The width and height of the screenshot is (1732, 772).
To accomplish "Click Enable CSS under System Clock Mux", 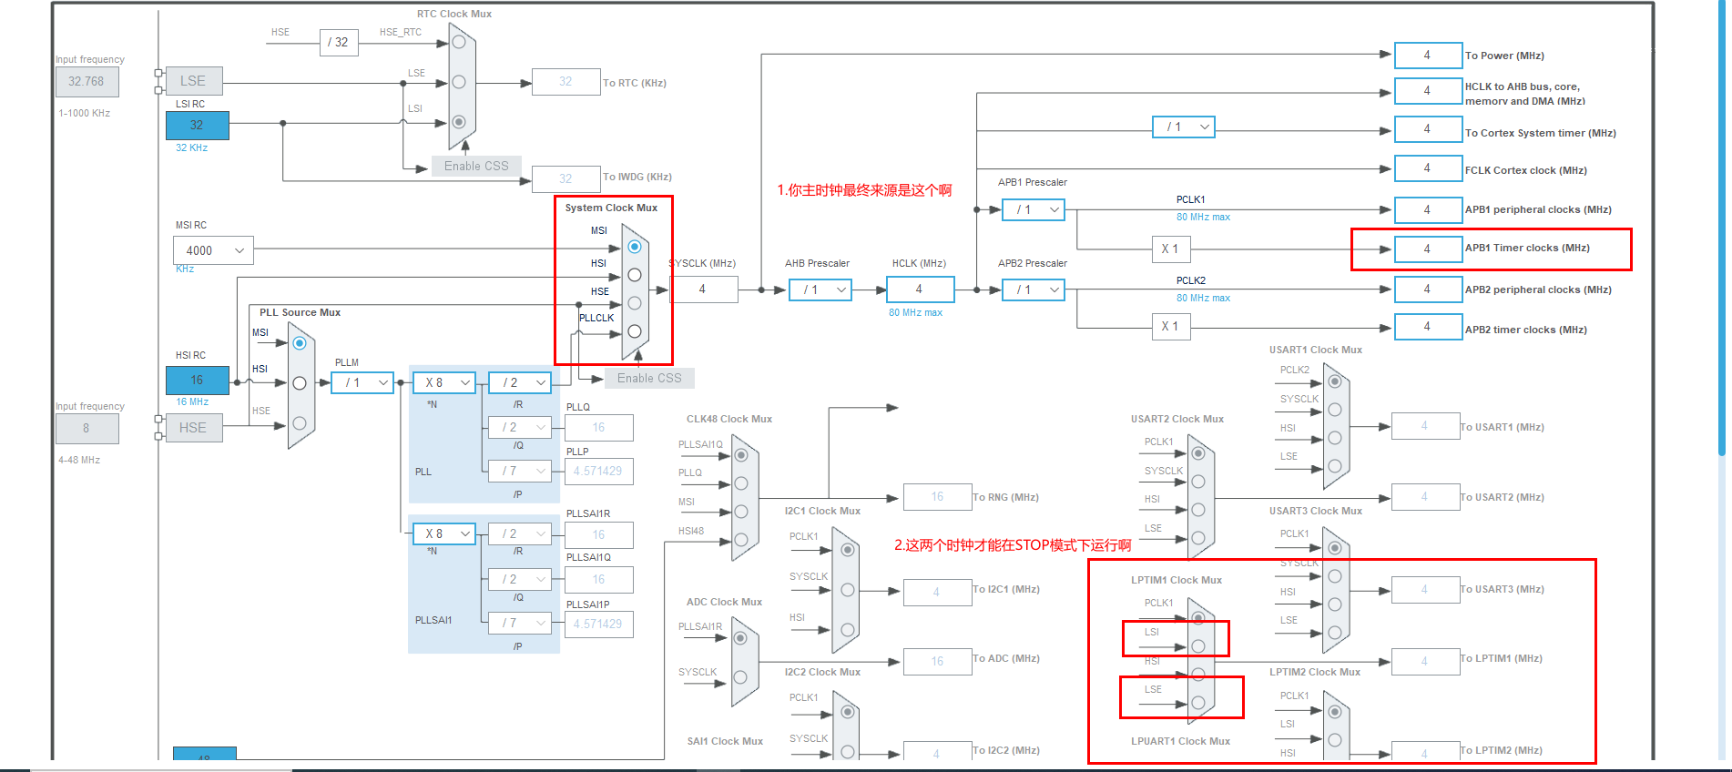I will [649, 378].
